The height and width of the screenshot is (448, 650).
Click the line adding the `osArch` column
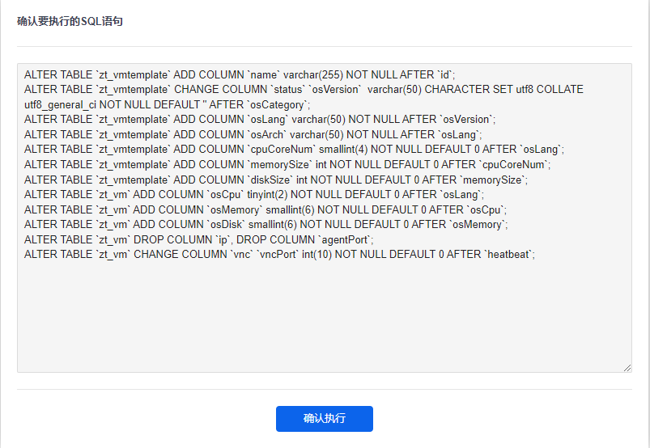(x=253, y=135)
